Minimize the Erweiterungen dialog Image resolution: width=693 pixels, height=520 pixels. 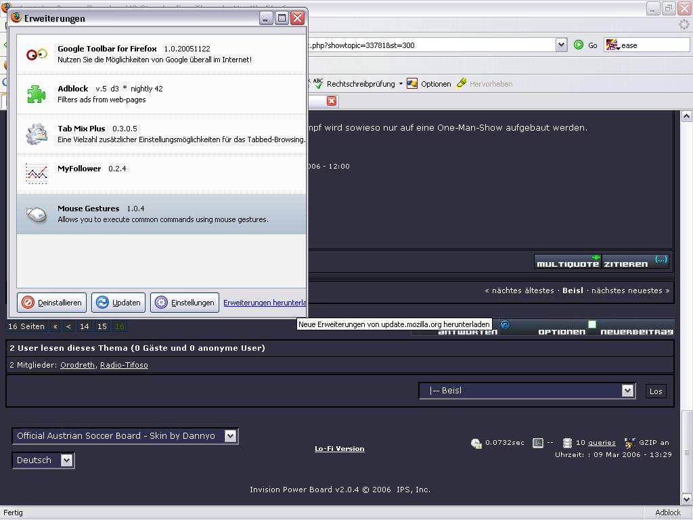[266, 18]
